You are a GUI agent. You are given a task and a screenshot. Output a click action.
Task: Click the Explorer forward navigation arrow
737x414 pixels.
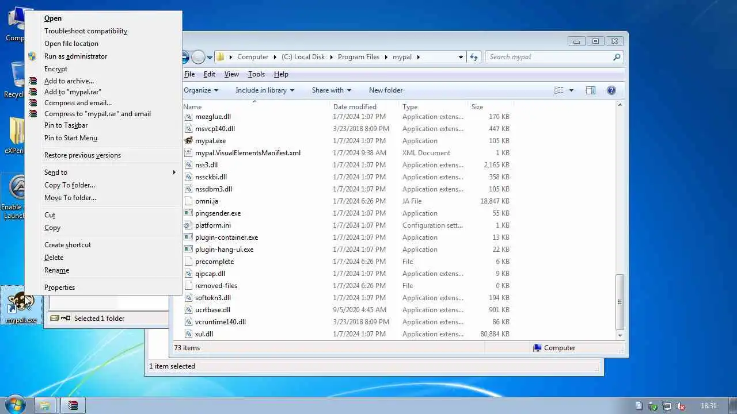point(198,57)
